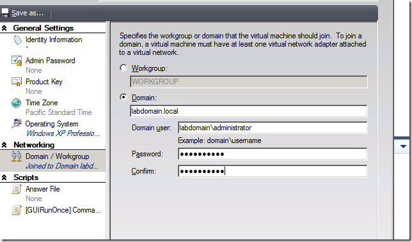The width and height of the screenshot is (412, 242).
Task: Click the Domain user input field
Action: click(x=273, y=128)
